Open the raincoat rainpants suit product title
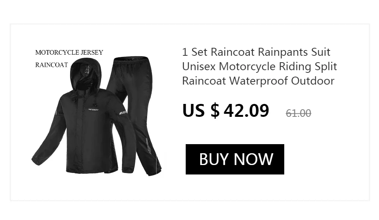This screenshot has height=220, width=379. point(259,66)
